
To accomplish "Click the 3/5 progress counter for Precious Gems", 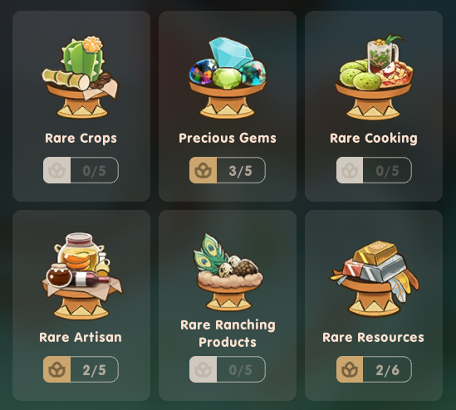I will pyautogui.click(x=241, y=171).
